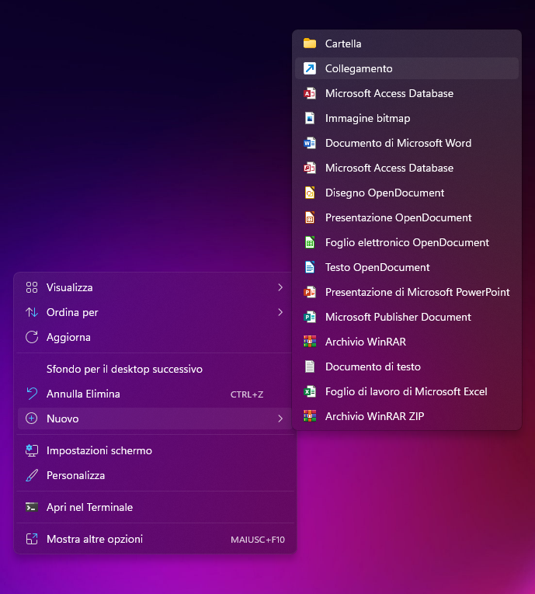The height and width of the screenshot is (594, 535).
Task: Click the Terminal icon beside Apri nel Terminale
Action: [32, 507]
